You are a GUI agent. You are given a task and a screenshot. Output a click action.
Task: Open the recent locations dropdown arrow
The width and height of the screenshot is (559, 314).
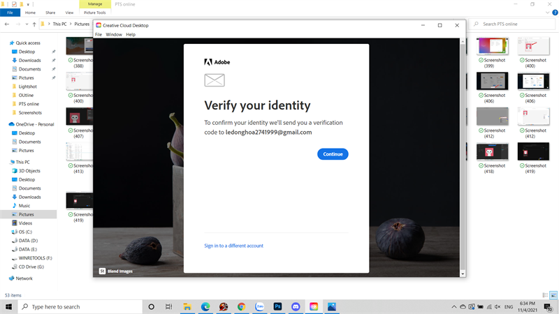pyautogui.click(x=27, y=24)
